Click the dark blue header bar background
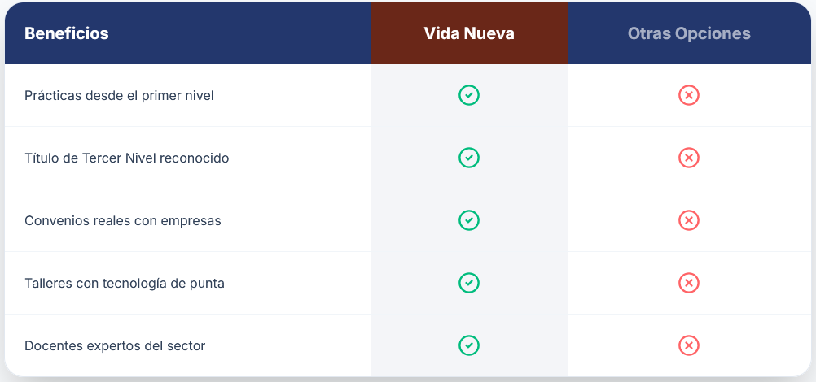This screenshot has width=816, height=382. click(x=244, y=33)
